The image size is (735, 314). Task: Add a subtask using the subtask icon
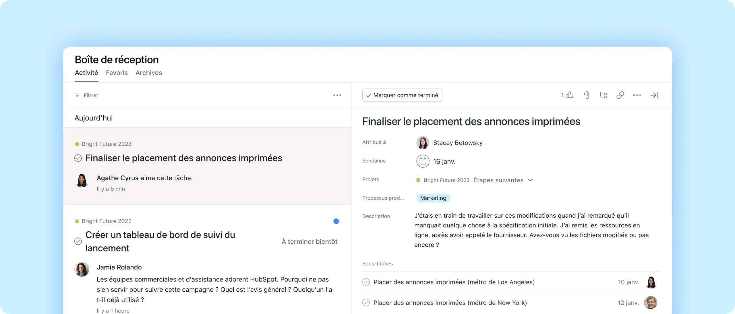point(603,95)
